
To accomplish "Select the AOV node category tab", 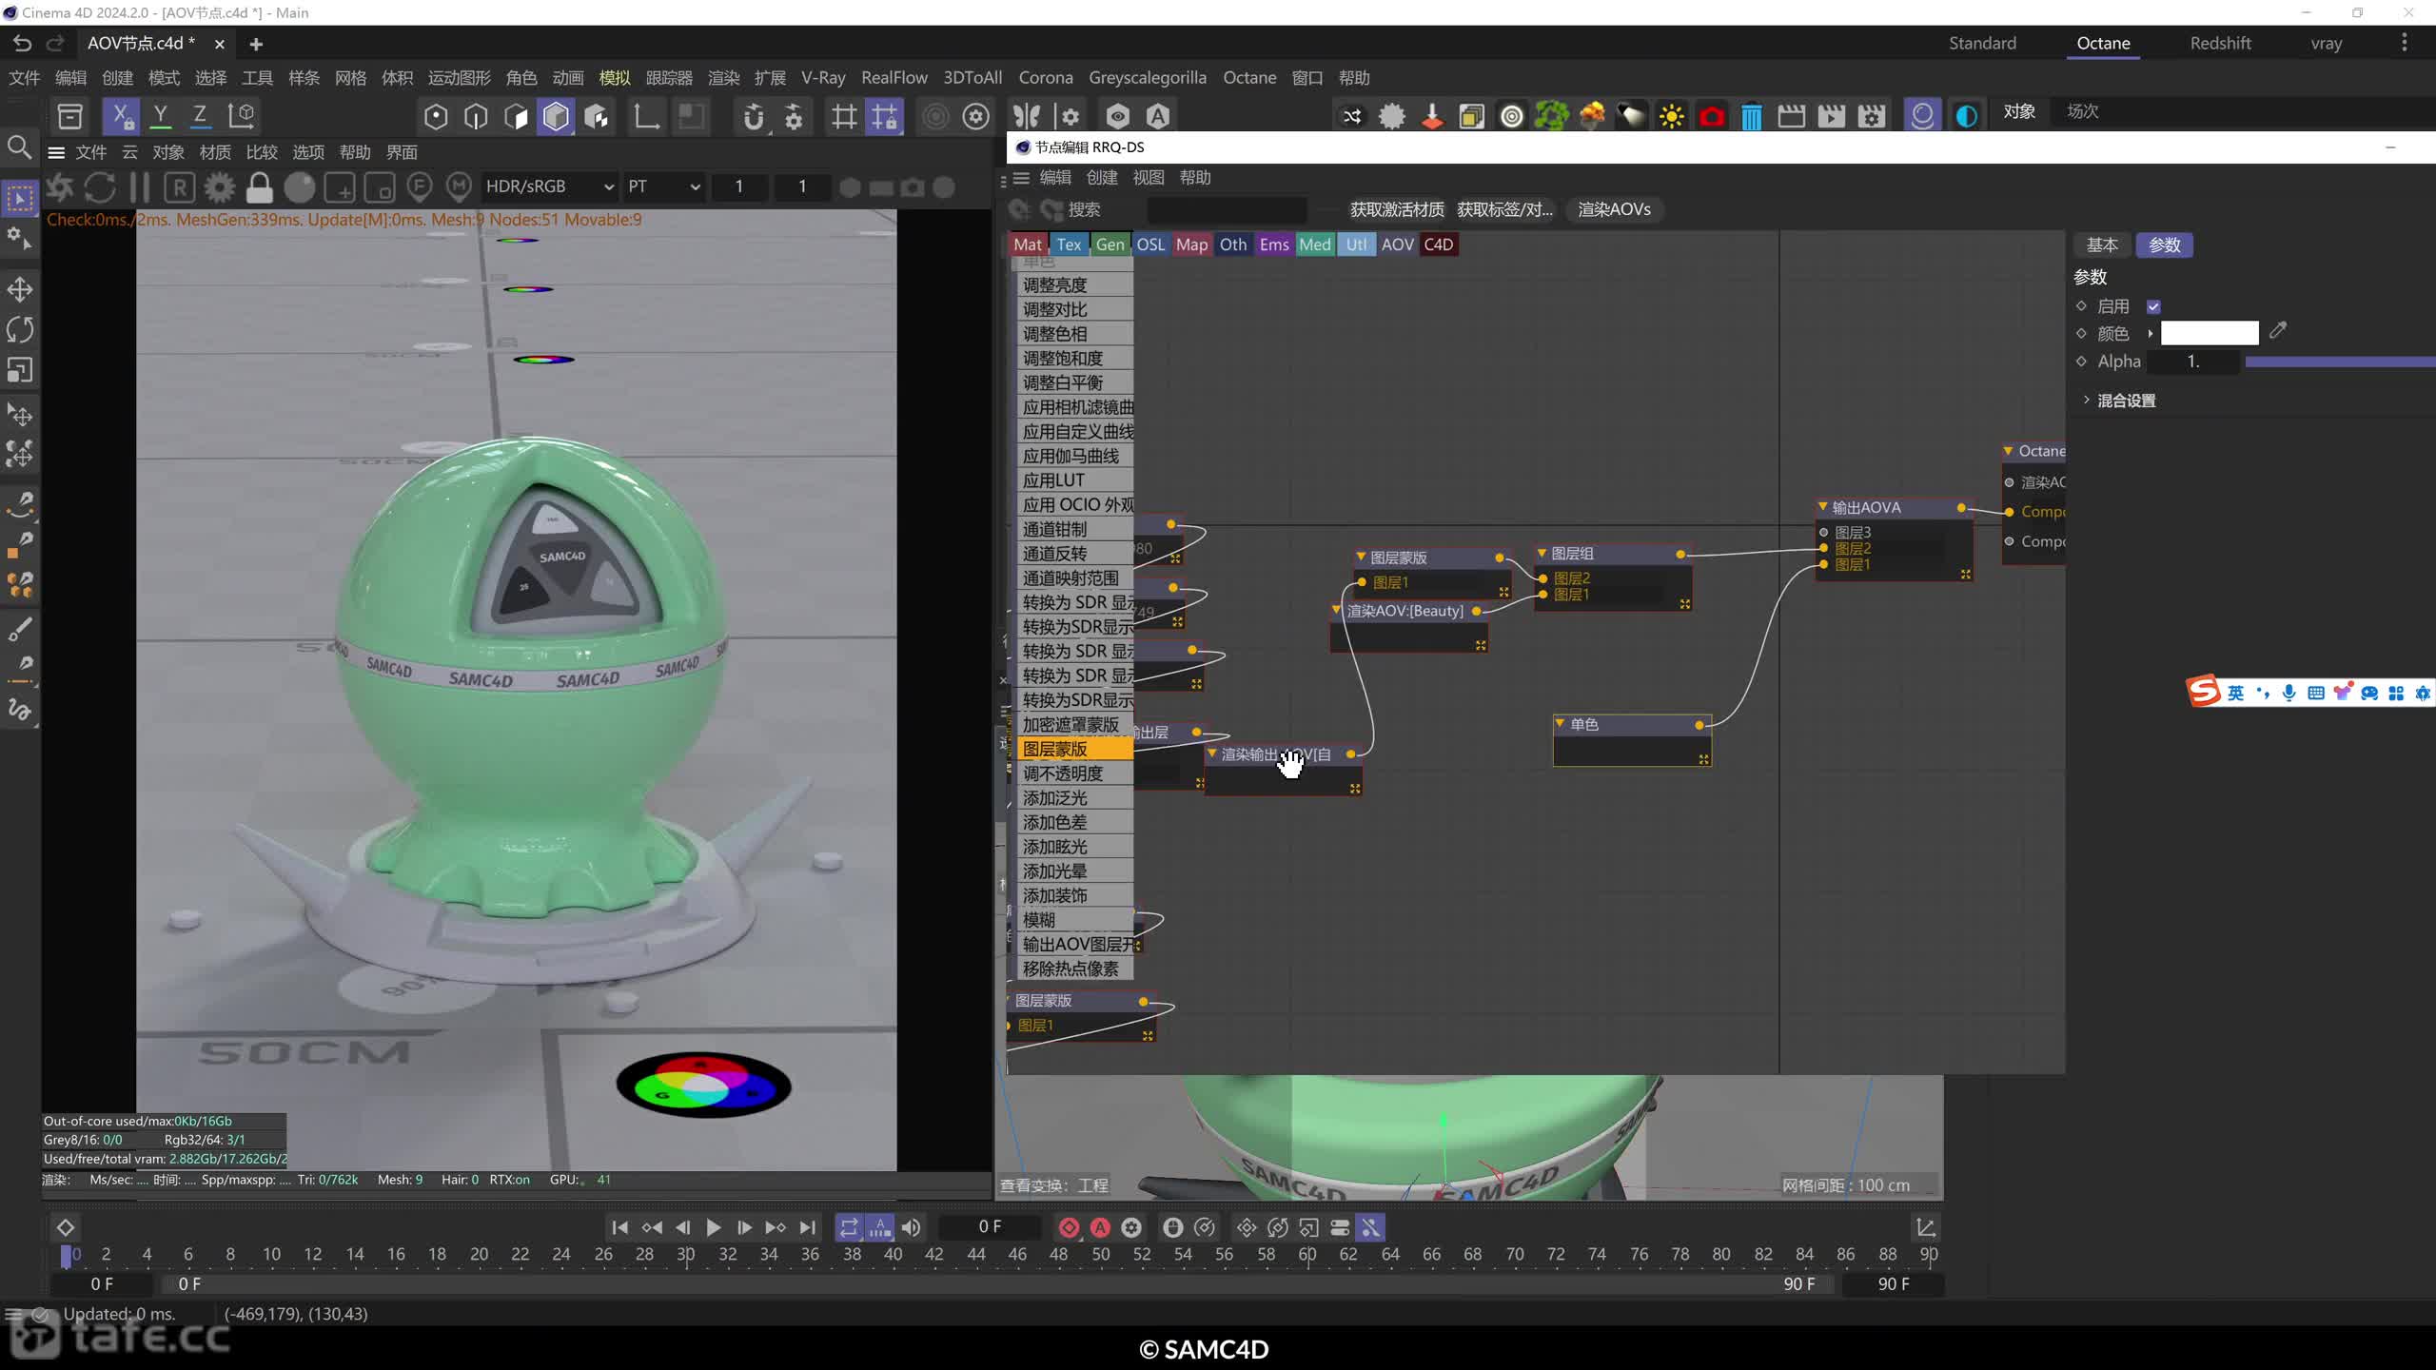I will tap(1397, 245).
